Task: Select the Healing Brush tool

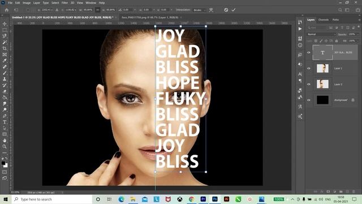Action: [x=5, y=67]
